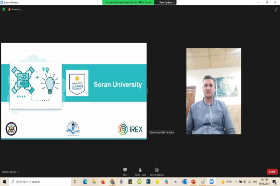
Task: Open Photoshop from the taskbar
Action: [148, 182]
